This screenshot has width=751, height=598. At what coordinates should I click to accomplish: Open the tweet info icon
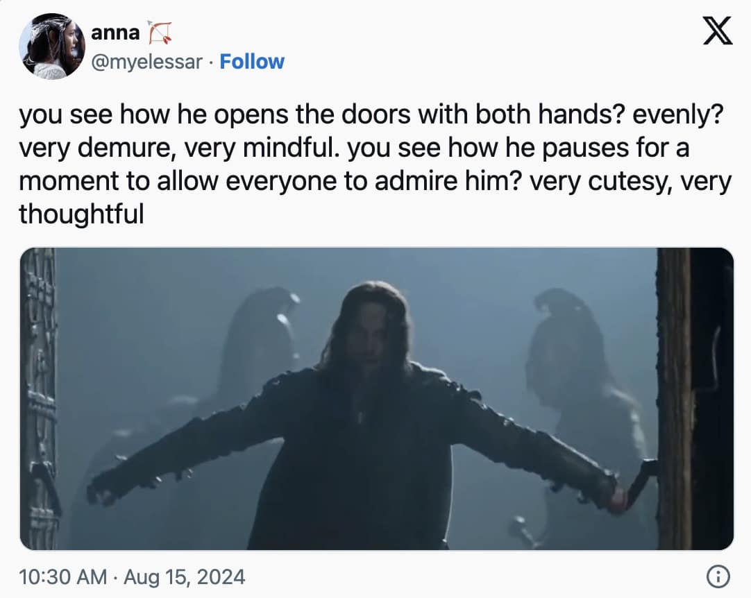click(x=718, y=576)
